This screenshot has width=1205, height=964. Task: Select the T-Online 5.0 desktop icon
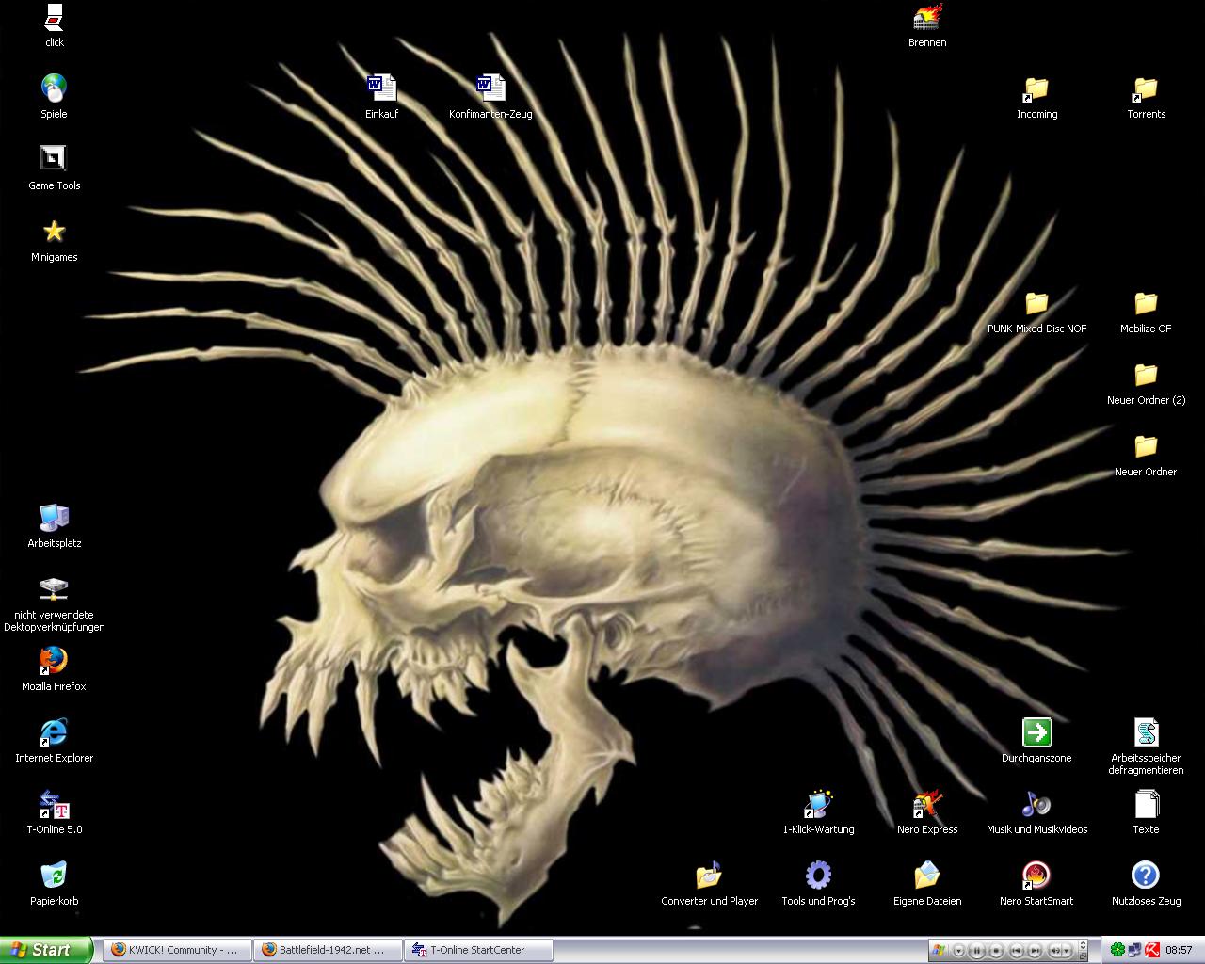click(54, 805)
